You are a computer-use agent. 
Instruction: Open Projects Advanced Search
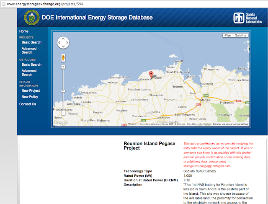[29, 50]
